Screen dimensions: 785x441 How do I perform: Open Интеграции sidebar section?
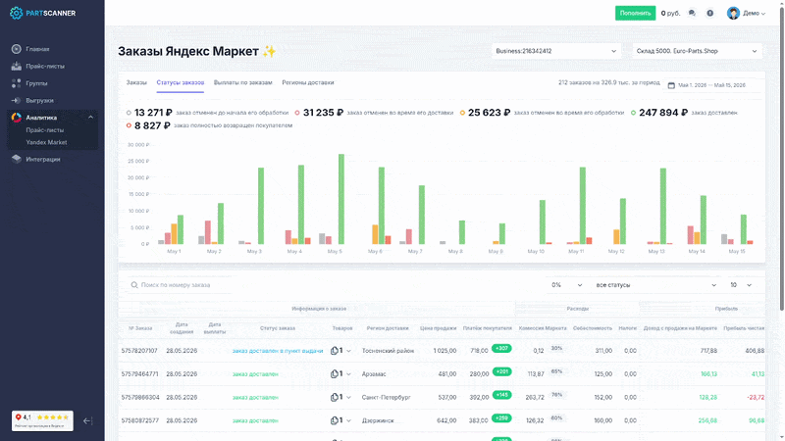coord(43,159)
